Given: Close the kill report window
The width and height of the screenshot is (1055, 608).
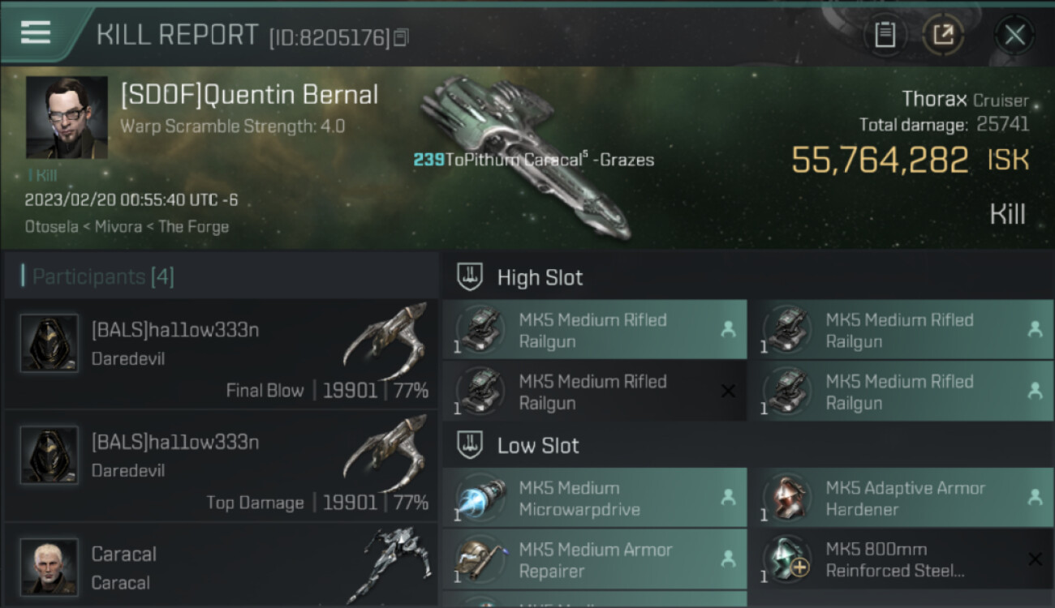Looking at the screenshot, I should coord(1014,35).
